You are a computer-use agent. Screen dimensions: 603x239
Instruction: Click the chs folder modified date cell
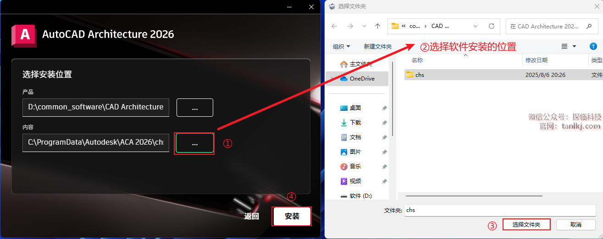[x=545, y=75]
